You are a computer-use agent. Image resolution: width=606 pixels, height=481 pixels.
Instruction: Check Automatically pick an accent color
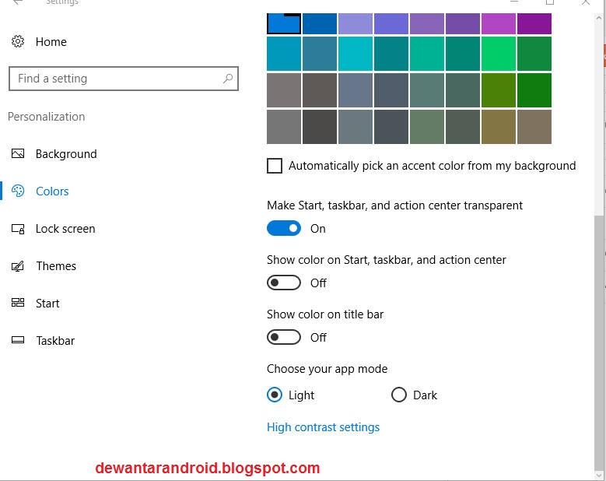(x=275, y=166)
